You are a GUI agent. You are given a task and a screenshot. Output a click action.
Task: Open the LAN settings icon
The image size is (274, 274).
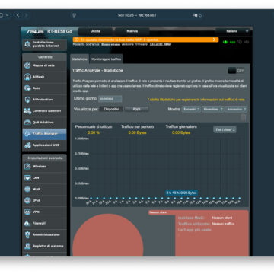click(x=27, y=178)
